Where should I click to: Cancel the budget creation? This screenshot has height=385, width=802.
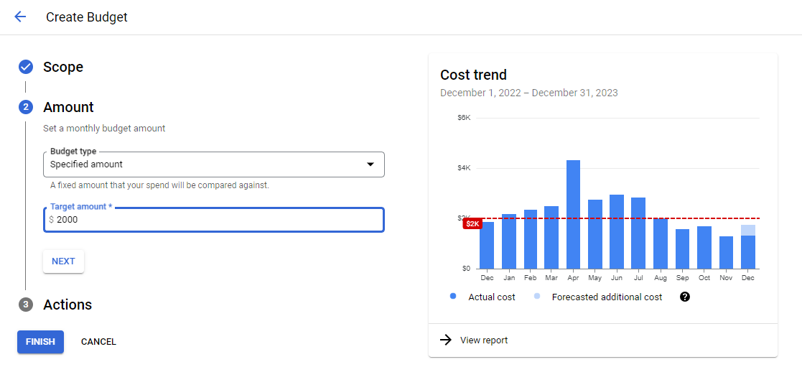click(x=98, y=342)
